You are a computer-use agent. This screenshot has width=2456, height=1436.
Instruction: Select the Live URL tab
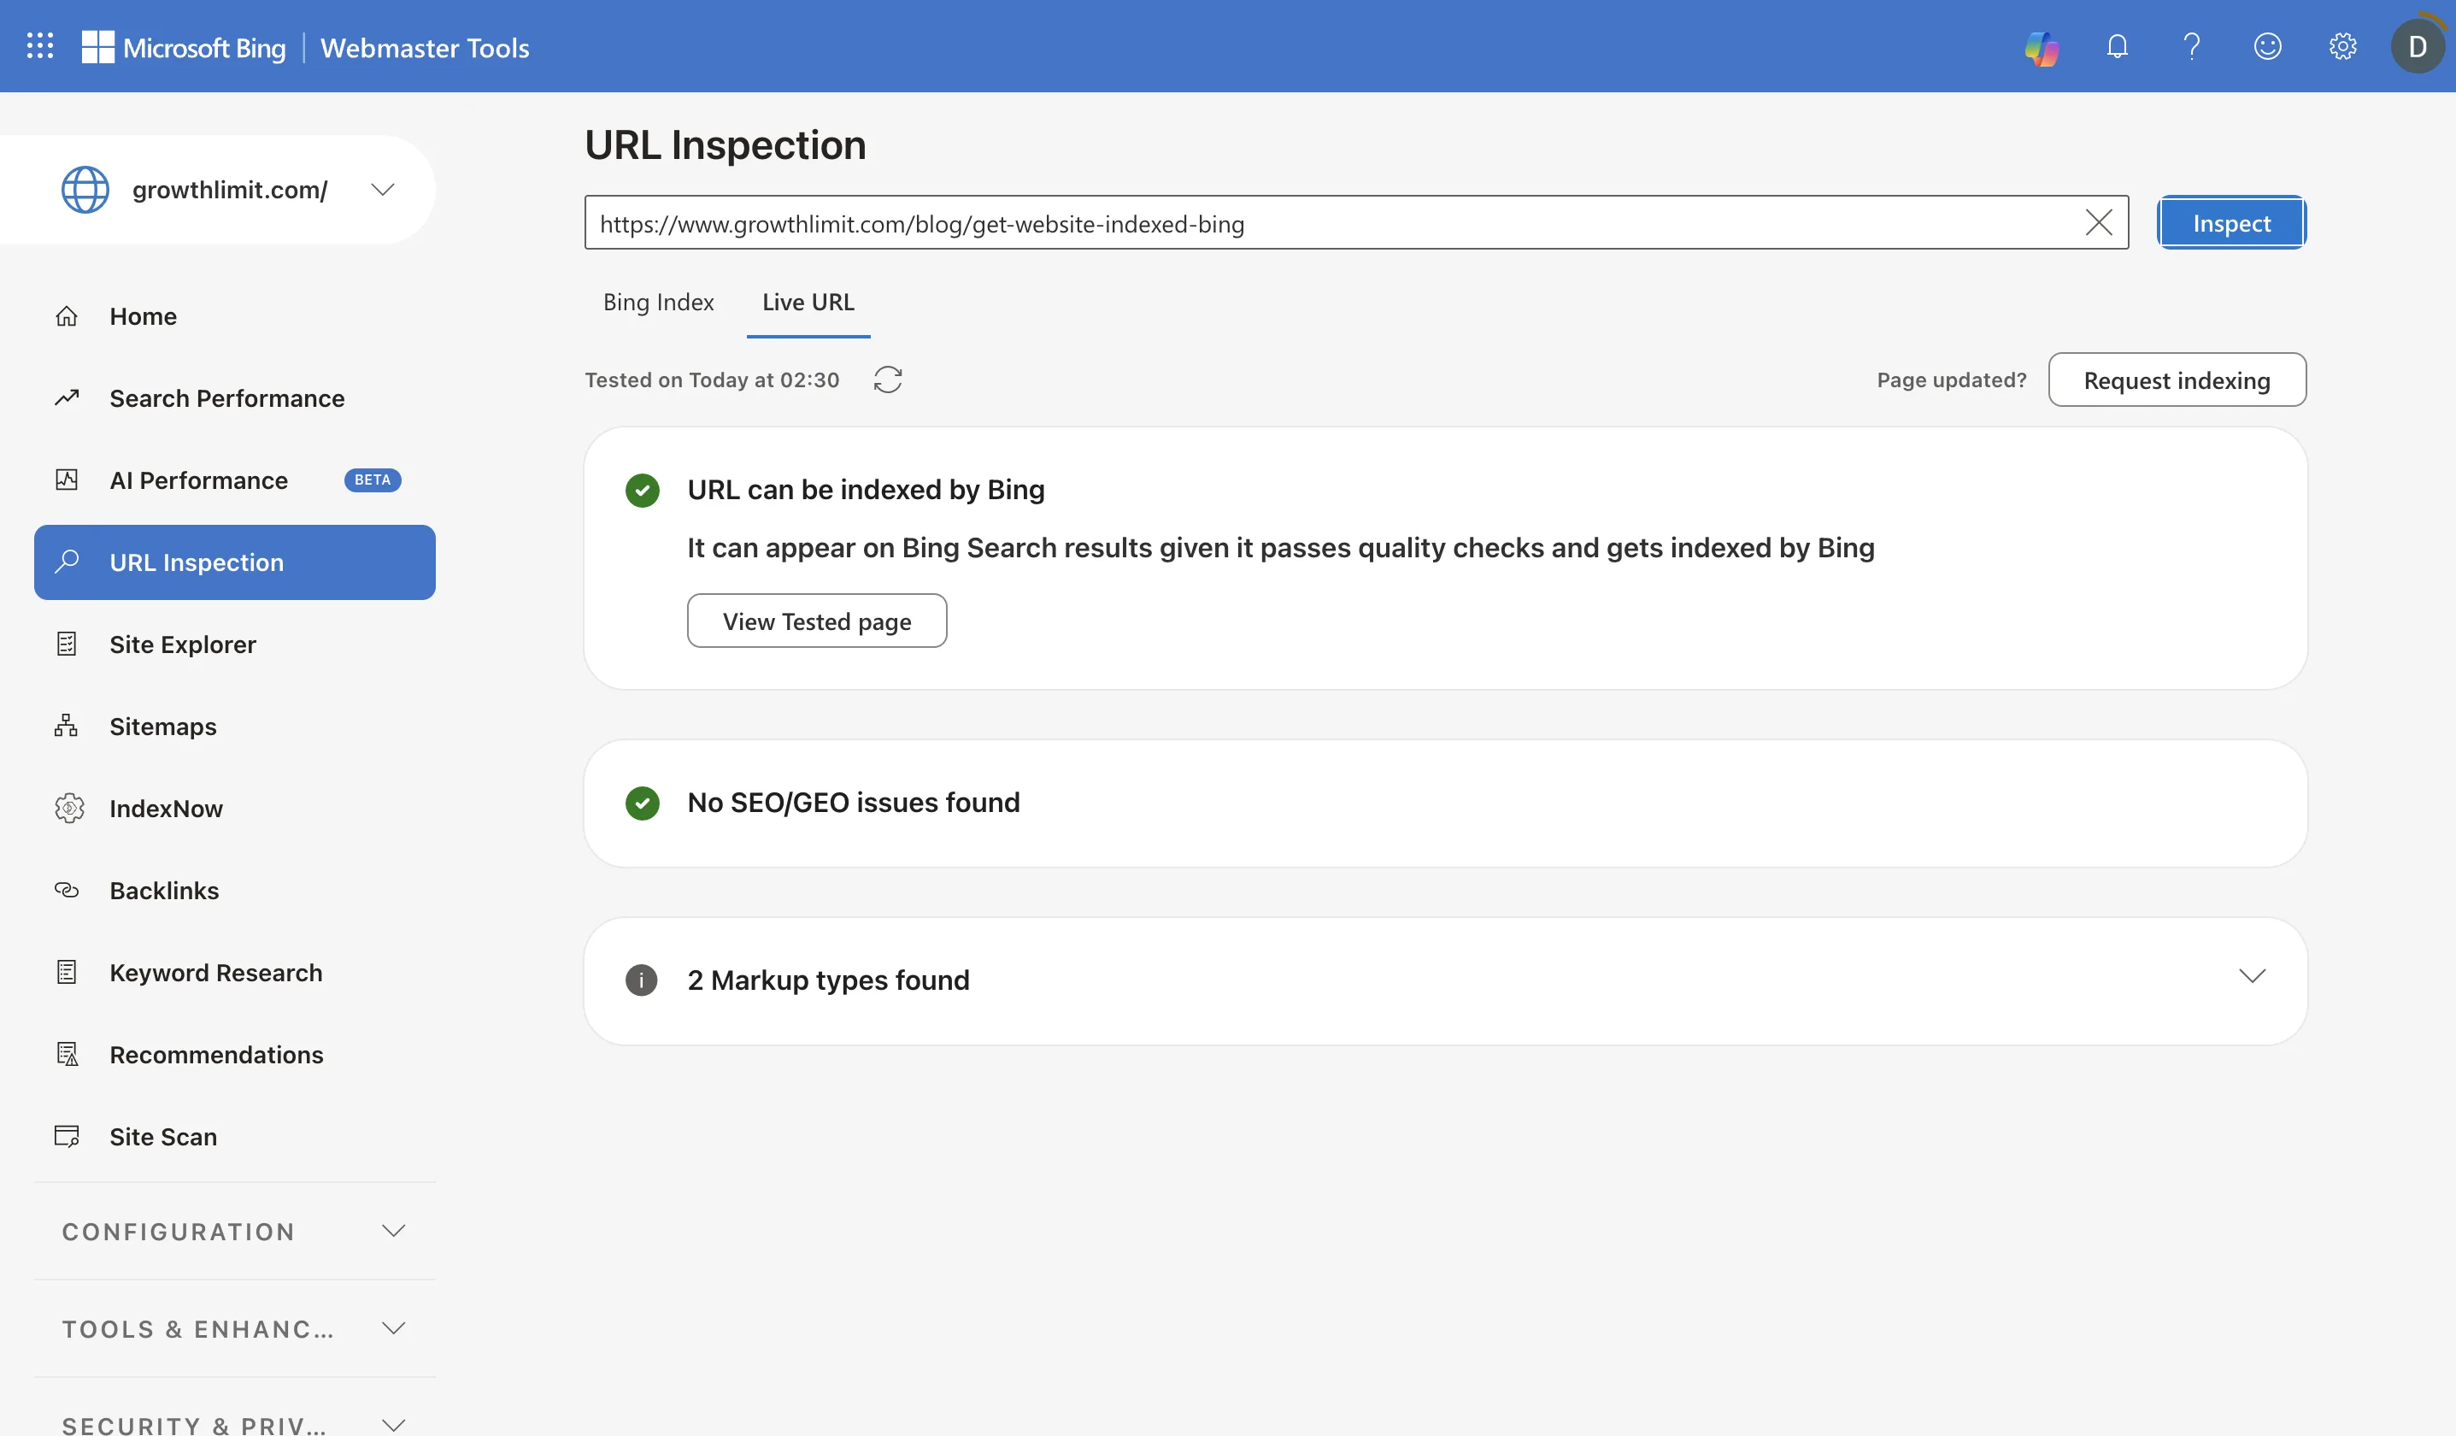[x=808, y=303]
